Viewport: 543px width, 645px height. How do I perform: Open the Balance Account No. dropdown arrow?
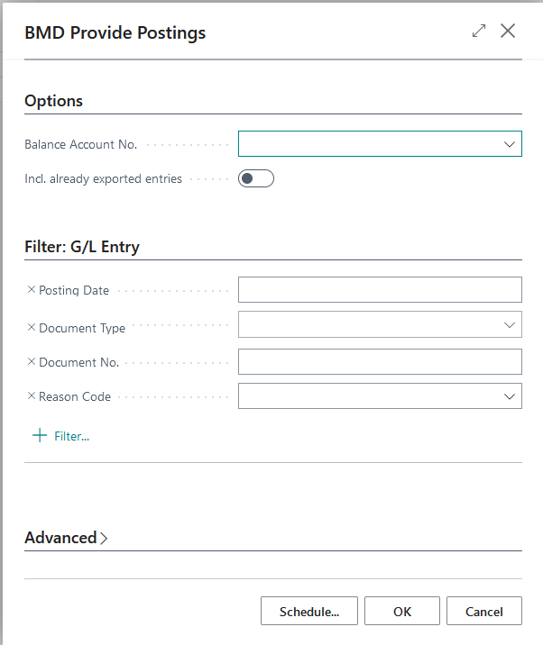(510, 144)
